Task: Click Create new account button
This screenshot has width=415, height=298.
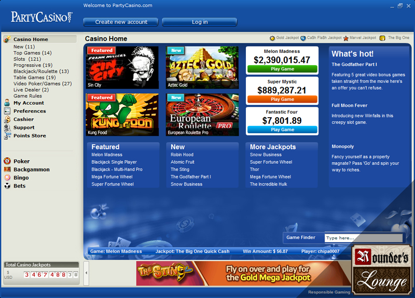Action: (x=121, y=22)
